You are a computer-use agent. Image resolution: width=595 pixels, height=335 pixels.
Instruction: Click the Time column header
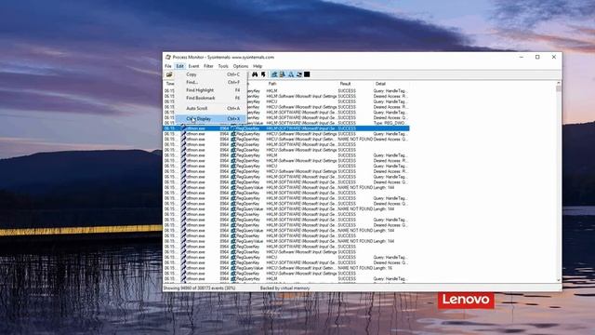(170, 84)
